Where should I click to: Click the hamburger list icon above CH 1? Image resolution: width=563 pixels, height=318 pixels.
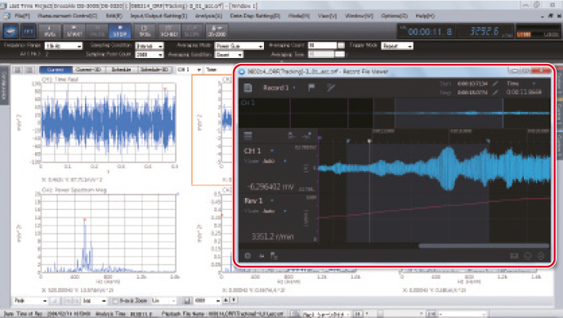tap(248, 136)
